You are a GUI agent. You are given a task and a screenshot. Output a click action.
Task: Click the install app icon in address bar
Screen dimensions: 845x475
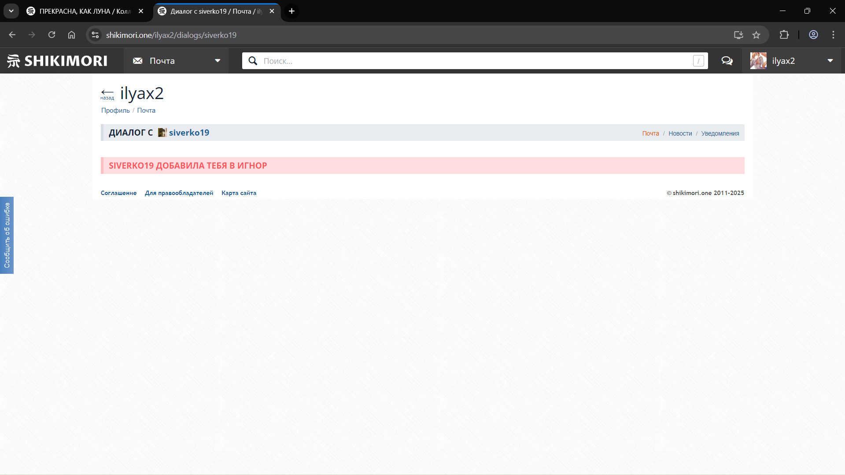tap(738, 35)
